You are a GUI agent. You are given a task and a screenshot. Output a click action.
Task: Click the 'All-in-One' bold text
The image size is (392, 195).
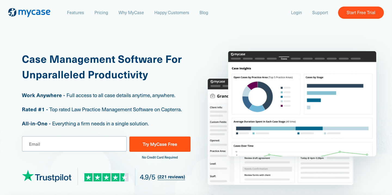click(x=34, y=124)
